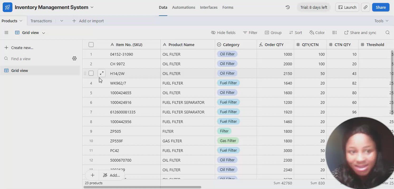Screen dimensions: 394x189
Task: Open the base history clock icon
Action: click(288, 7)
